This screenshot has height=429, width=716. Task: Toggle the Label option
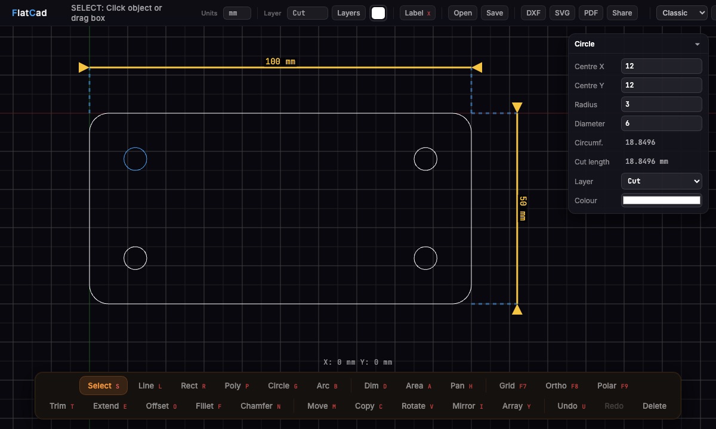click(x=418, y=13)
